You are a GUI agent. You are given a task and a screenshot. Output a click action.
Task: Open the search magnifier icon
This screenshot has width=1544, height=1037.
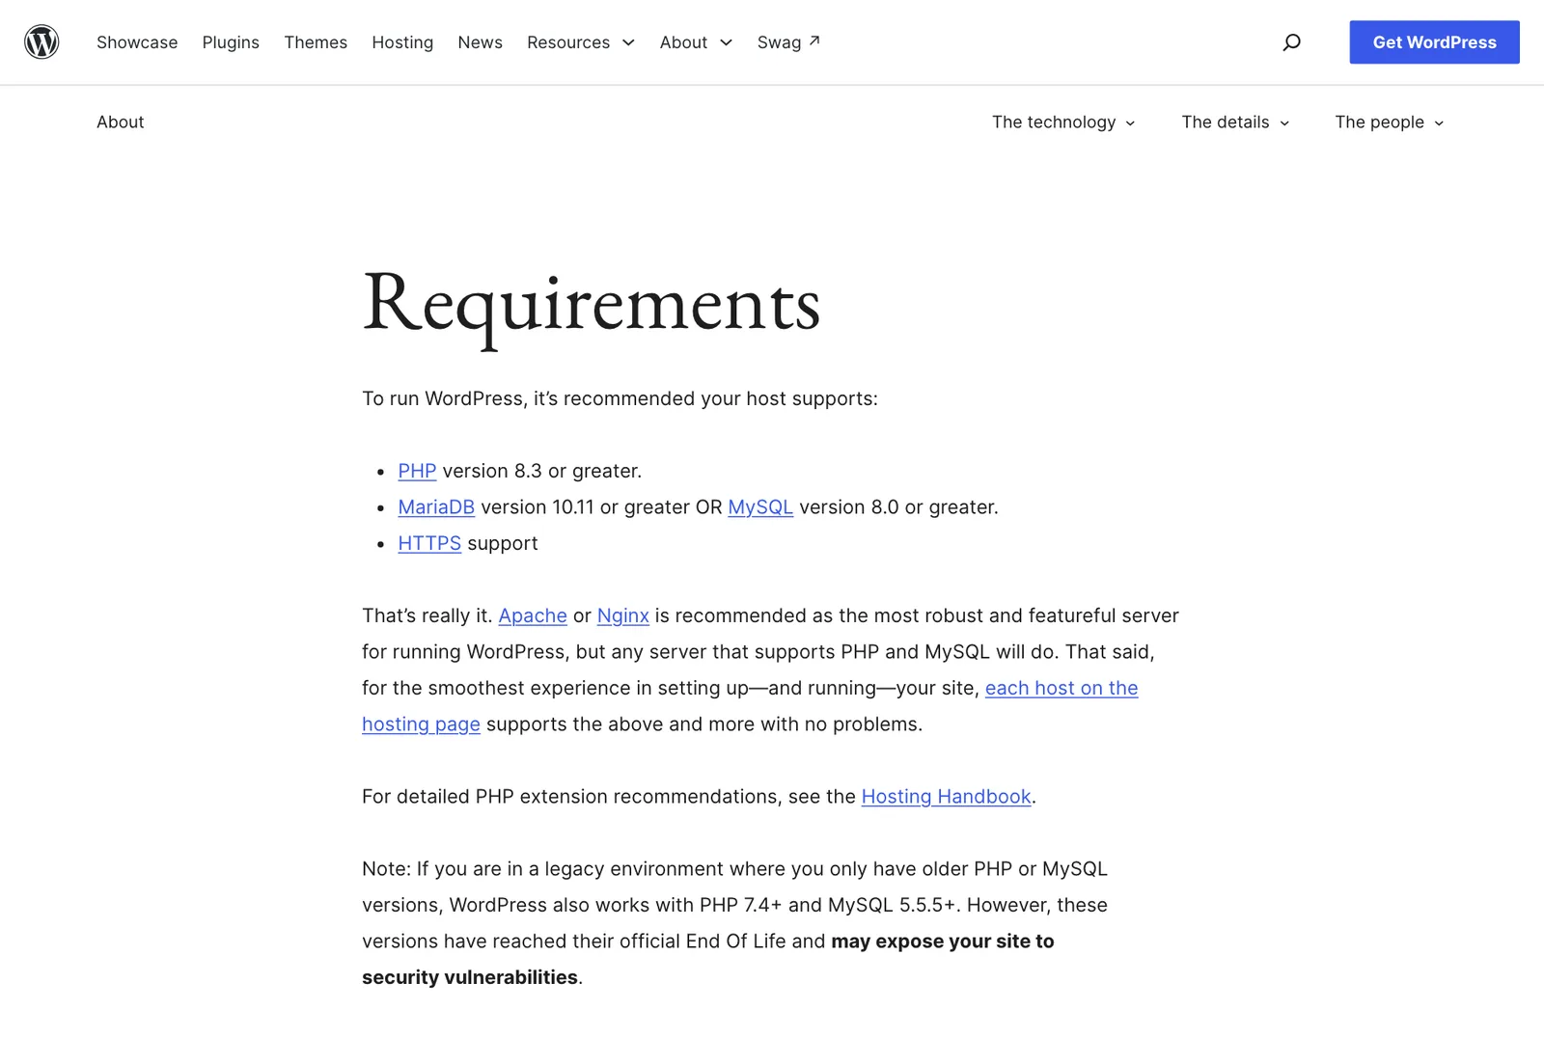click(x=1291, y=41)
